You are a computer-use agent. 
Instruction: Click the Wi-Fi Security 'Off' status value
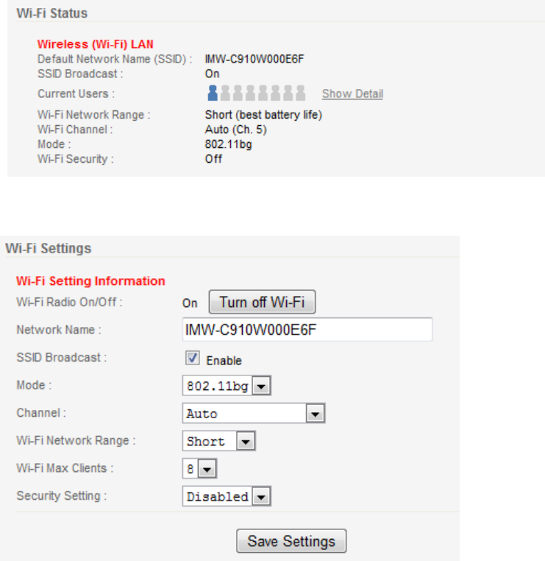[x=213, y=159]
